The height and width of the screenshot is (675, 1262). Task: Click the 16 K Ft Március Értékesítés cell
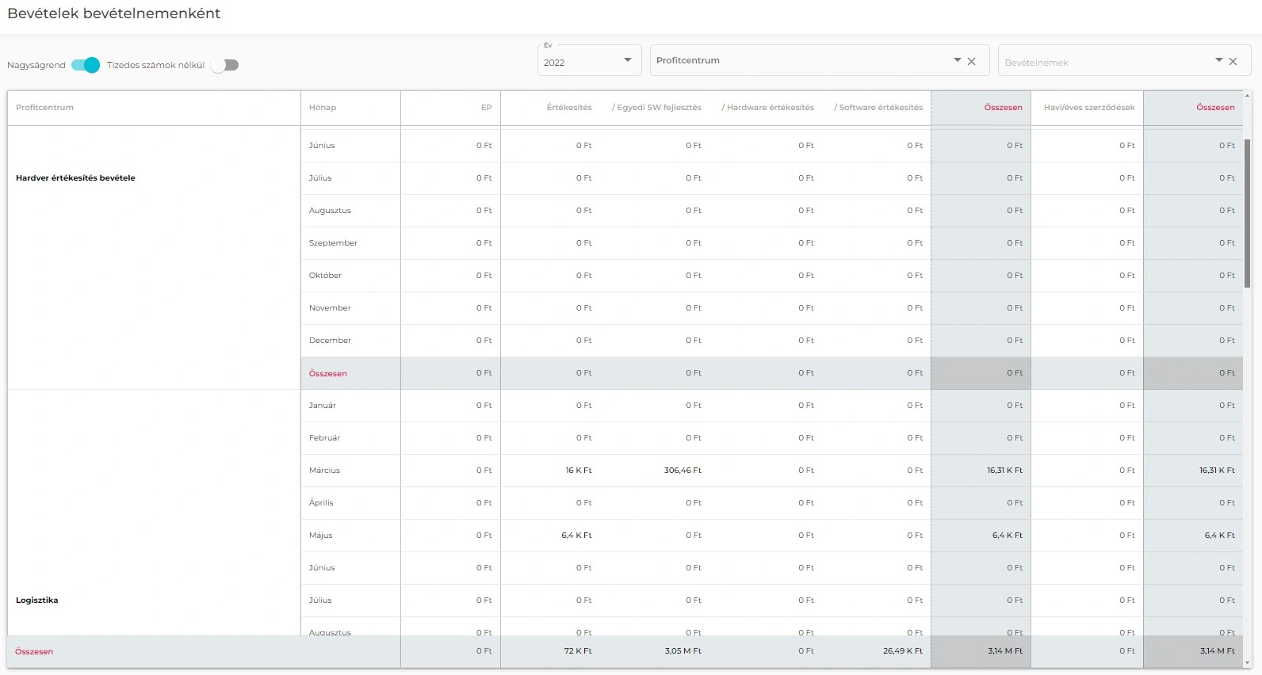click(578, 471)
